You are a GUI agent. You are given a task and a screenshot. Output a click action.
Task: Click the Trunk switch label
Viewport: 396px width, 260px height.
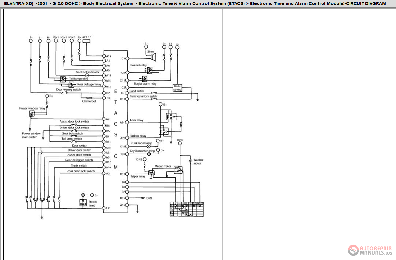point(79,165)
